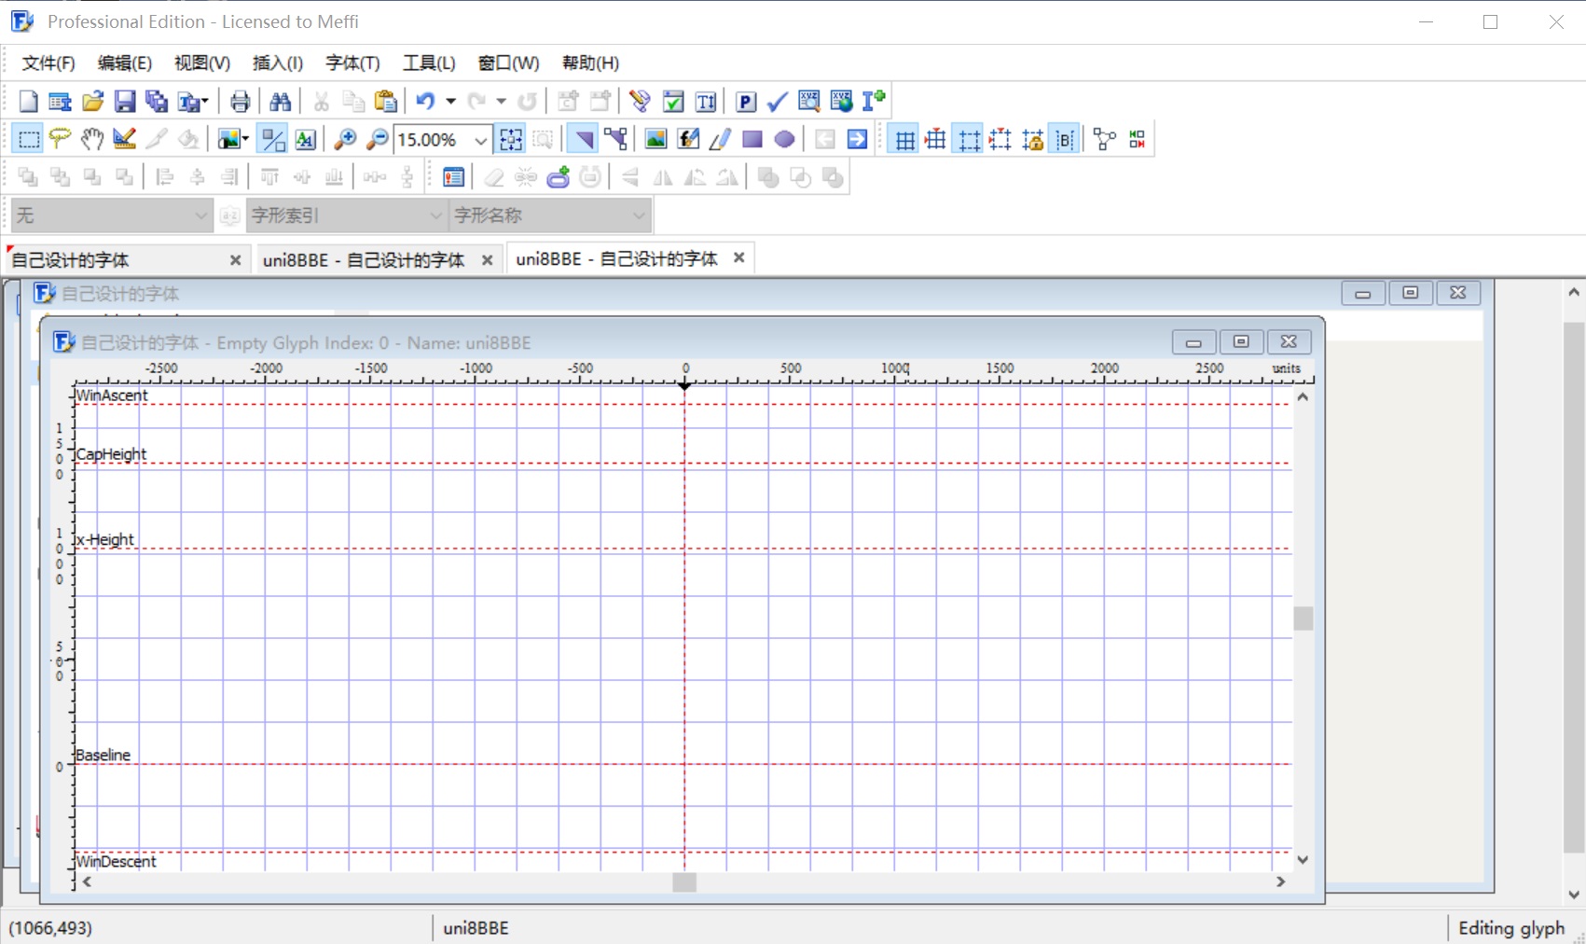Toggle snap to grid button
1586x944 pixels.
(x=936, y=139)
